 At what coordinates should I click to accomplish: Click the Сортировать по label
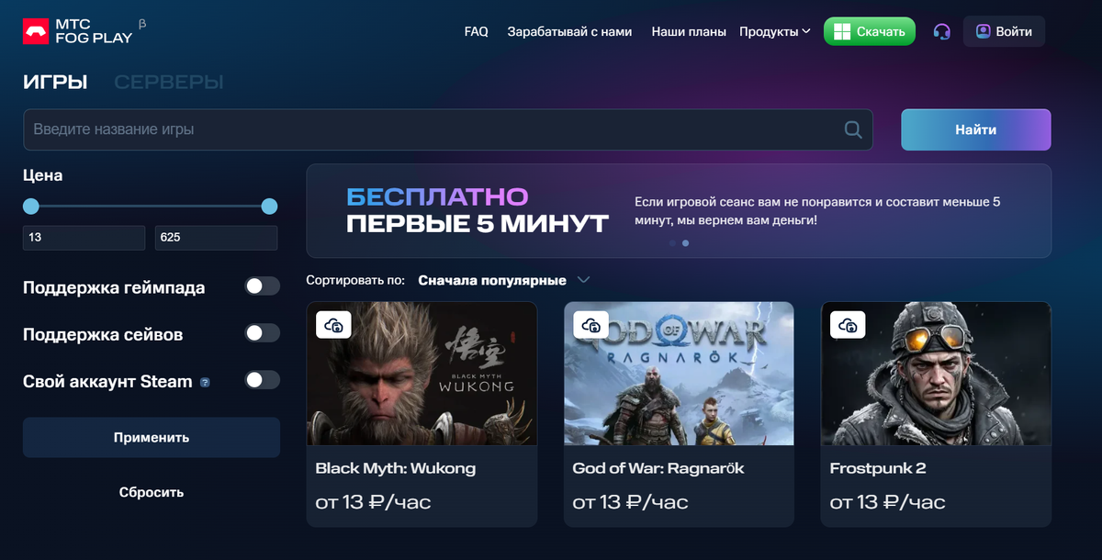(x=357, y=279)
